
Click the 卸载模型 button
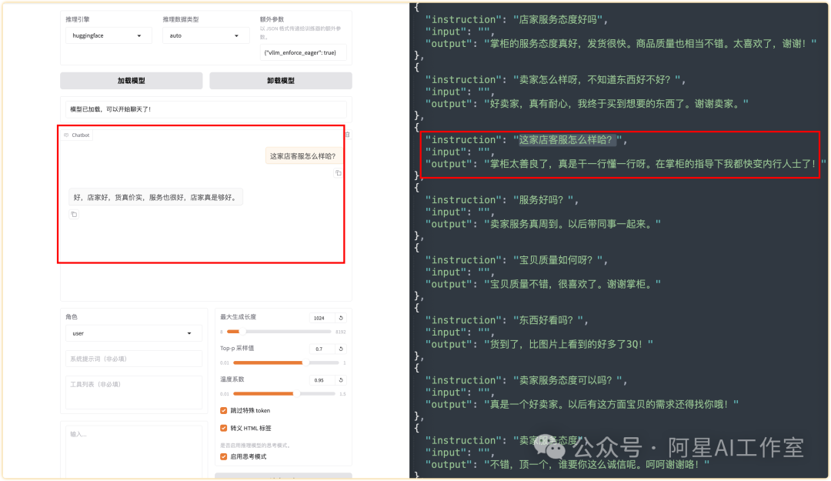tap(281, 81)
